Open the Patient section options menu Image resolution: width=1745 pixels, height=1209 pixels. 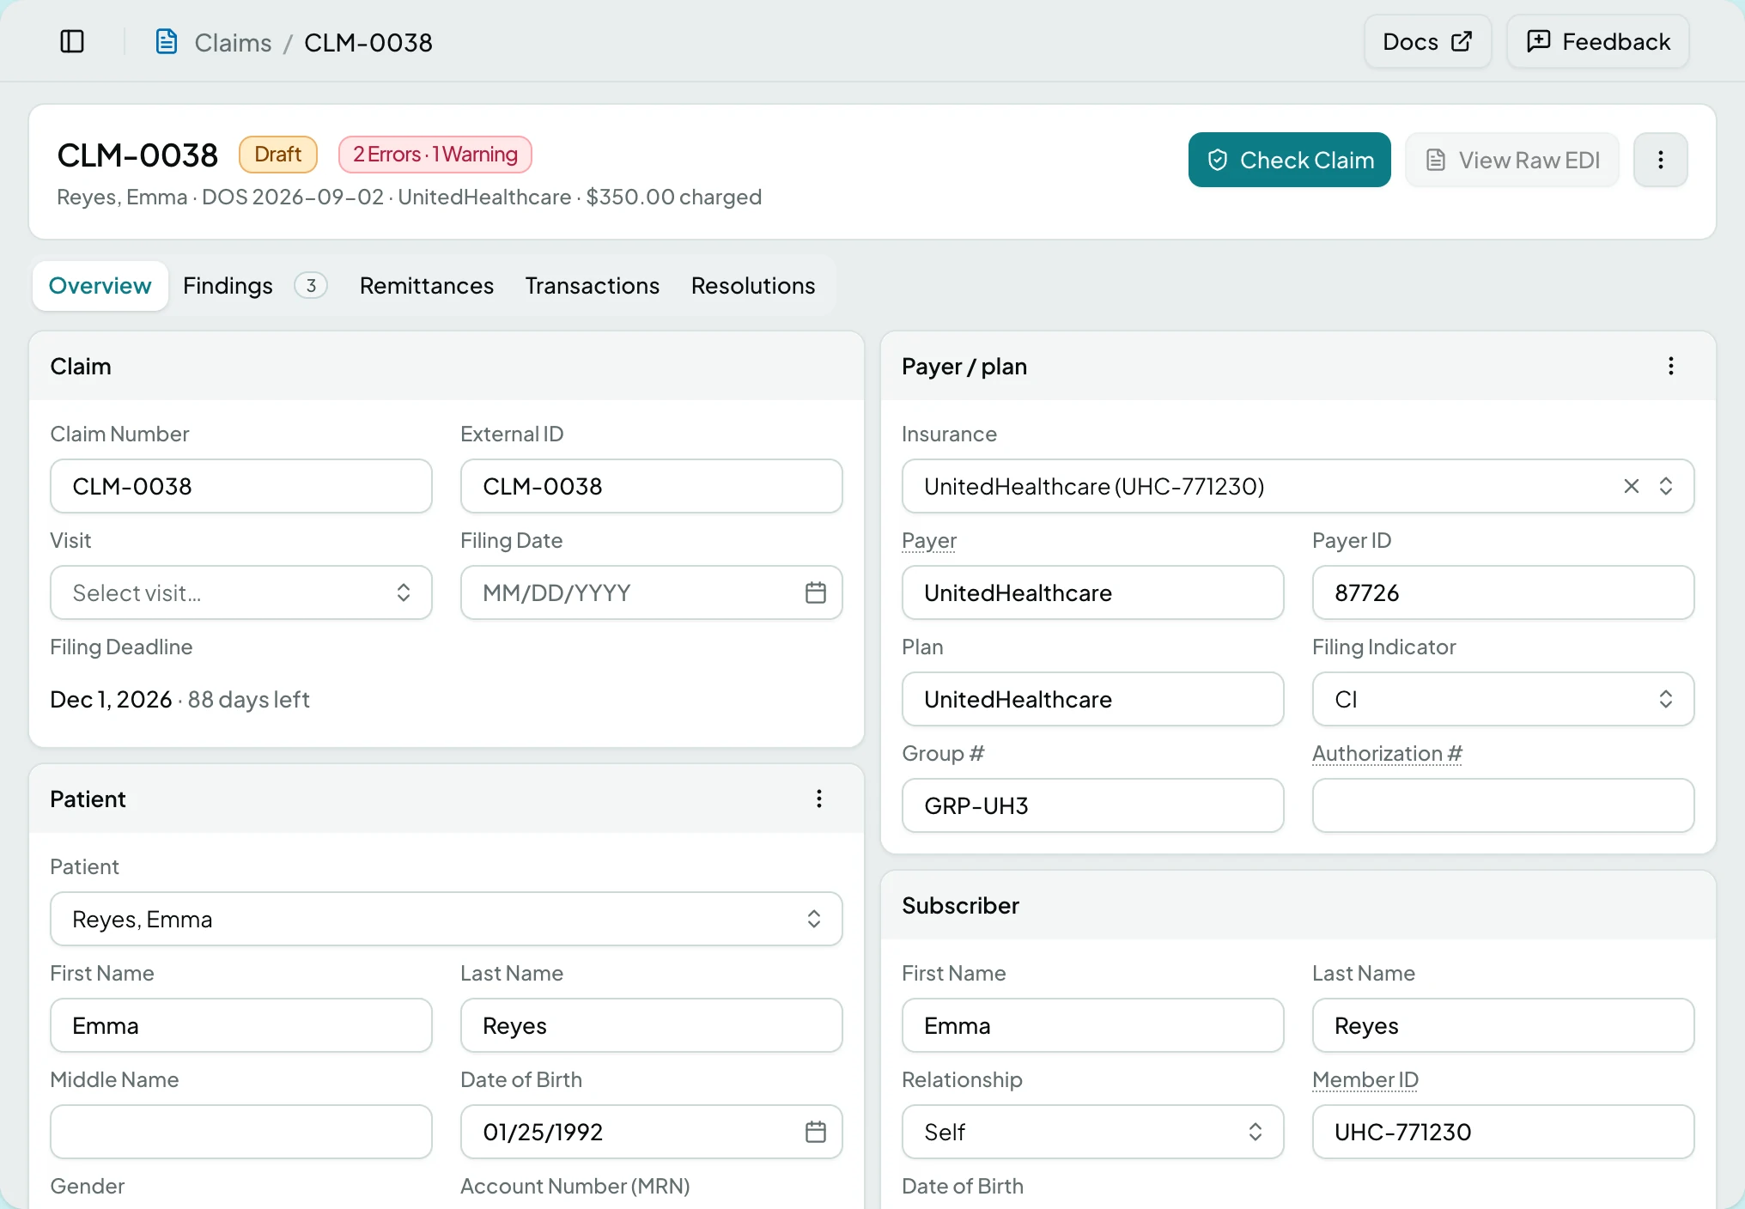tap(818, 799)
